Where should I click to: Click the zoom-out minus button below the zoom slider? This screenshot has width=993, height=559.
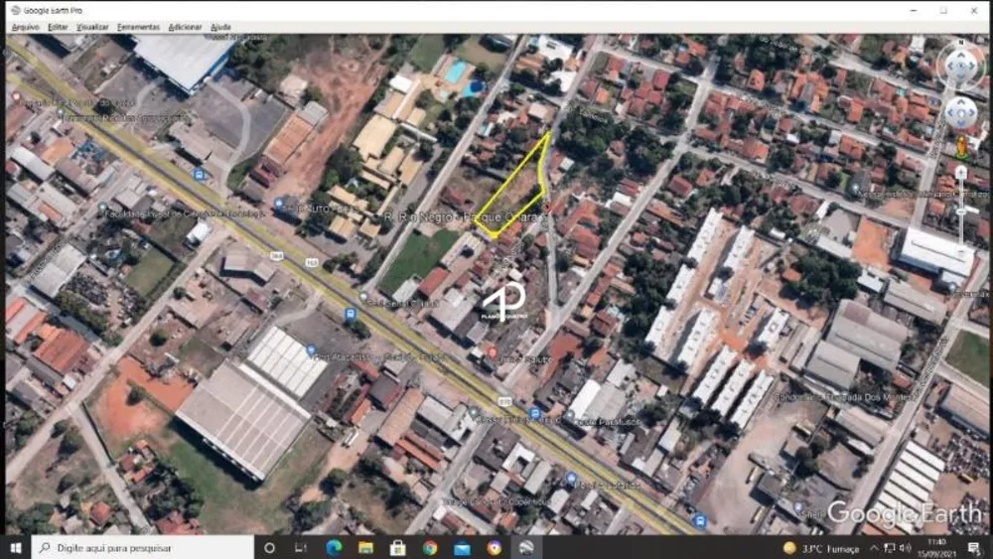pyautogui.click(x=961, y=251)
